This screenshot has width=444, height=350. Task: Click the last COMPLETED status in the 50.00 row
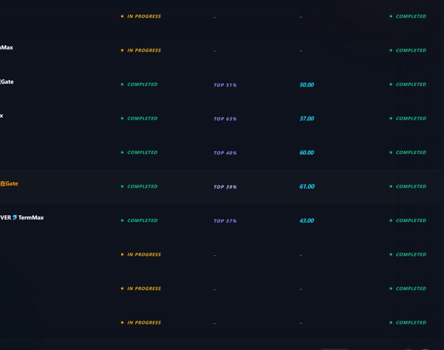408,84
